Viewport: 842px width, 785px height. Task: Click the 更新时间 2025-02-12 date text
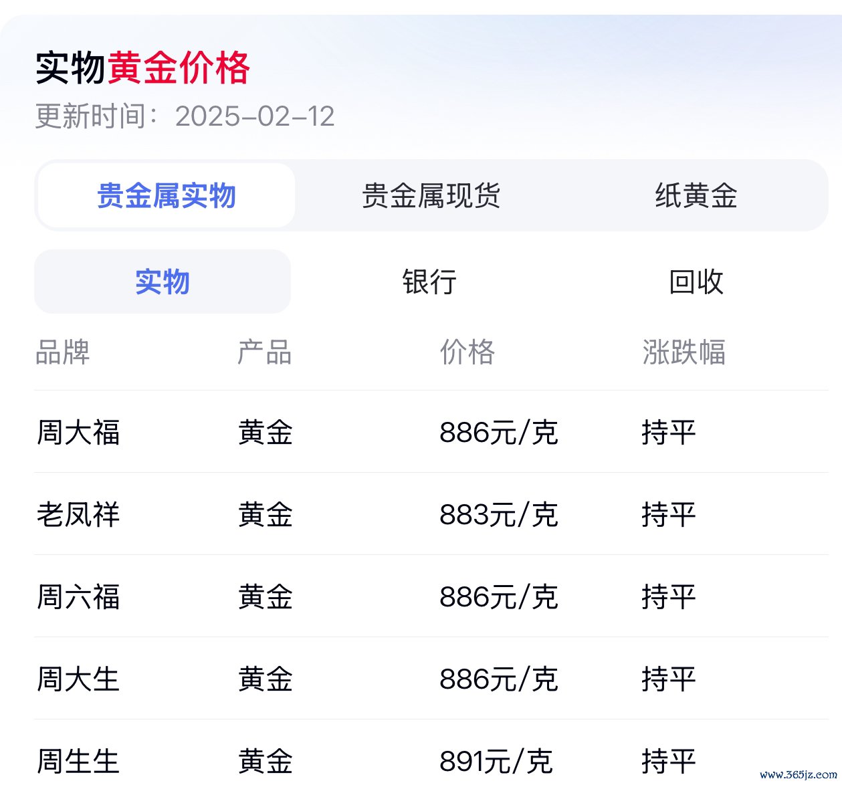(x=185, y=116)
